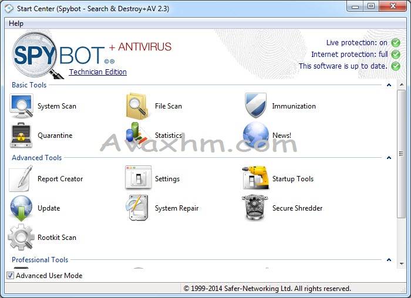The width and height of the screenshot is (411, 298).
Task: Minimize the Start Center window
Action: 355,6
